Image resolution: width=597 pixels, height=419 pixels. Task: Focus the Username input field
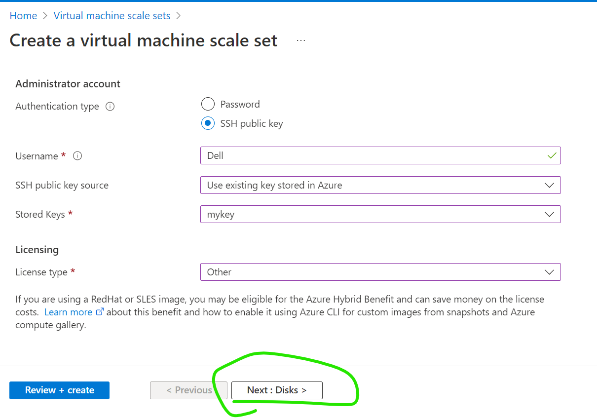(x=380, y=155)
